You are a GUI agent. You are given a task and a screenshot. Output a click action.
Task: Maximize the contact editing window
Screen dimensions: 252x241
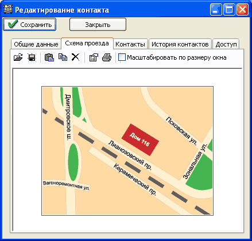229,10
